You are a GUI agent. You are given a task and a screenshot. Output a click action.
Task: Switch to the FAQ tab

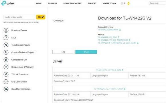64,52
